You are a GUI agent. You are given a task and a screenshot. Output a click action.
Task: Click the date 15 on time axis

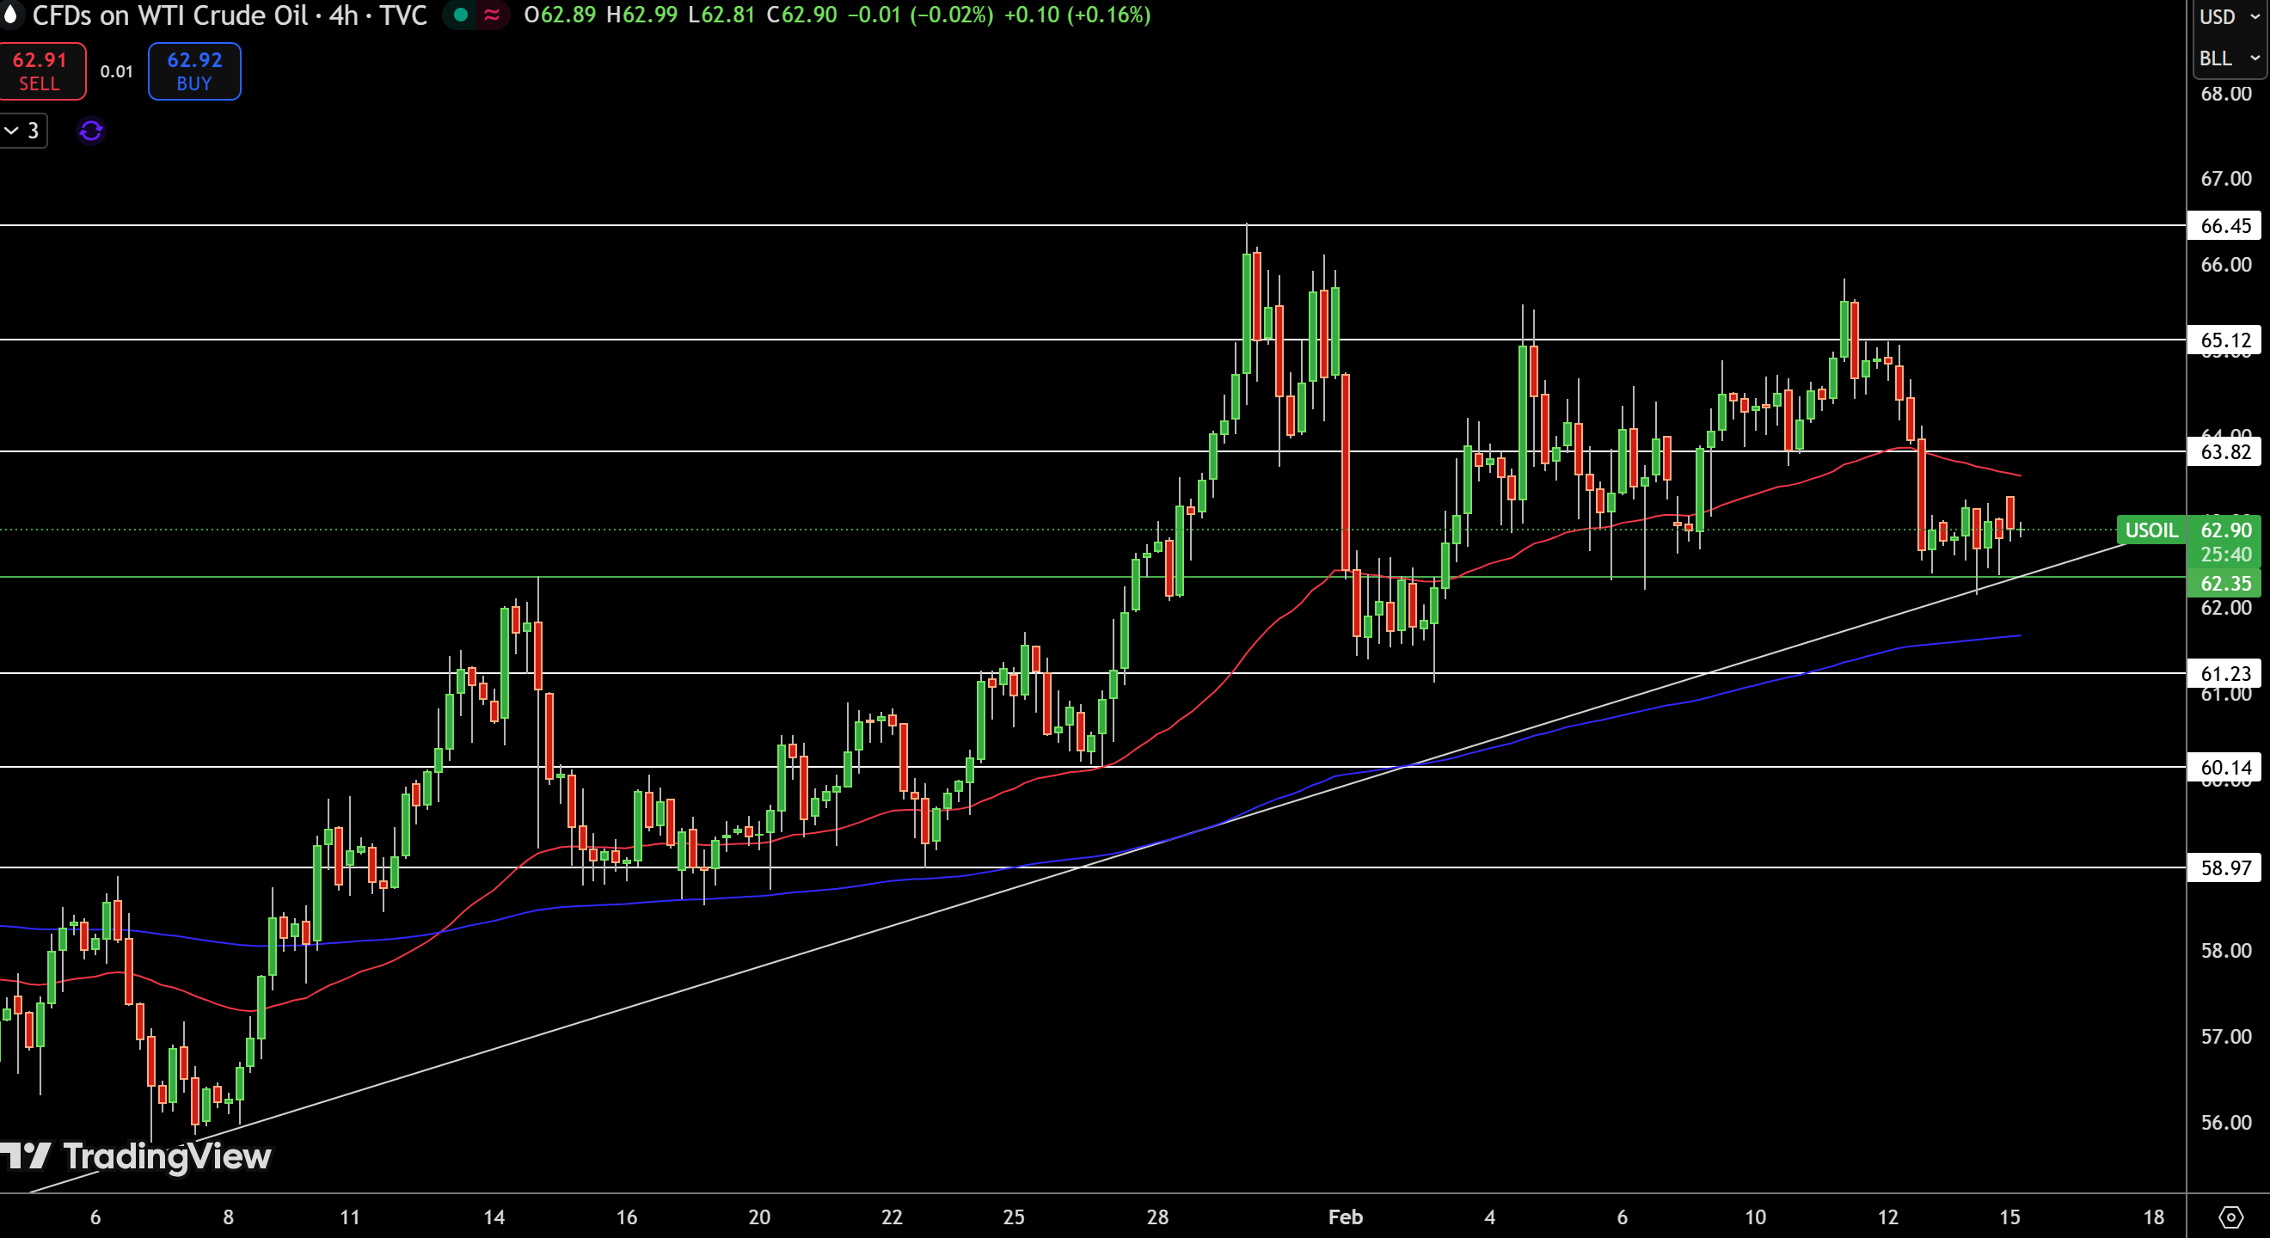point(2009,1217)
